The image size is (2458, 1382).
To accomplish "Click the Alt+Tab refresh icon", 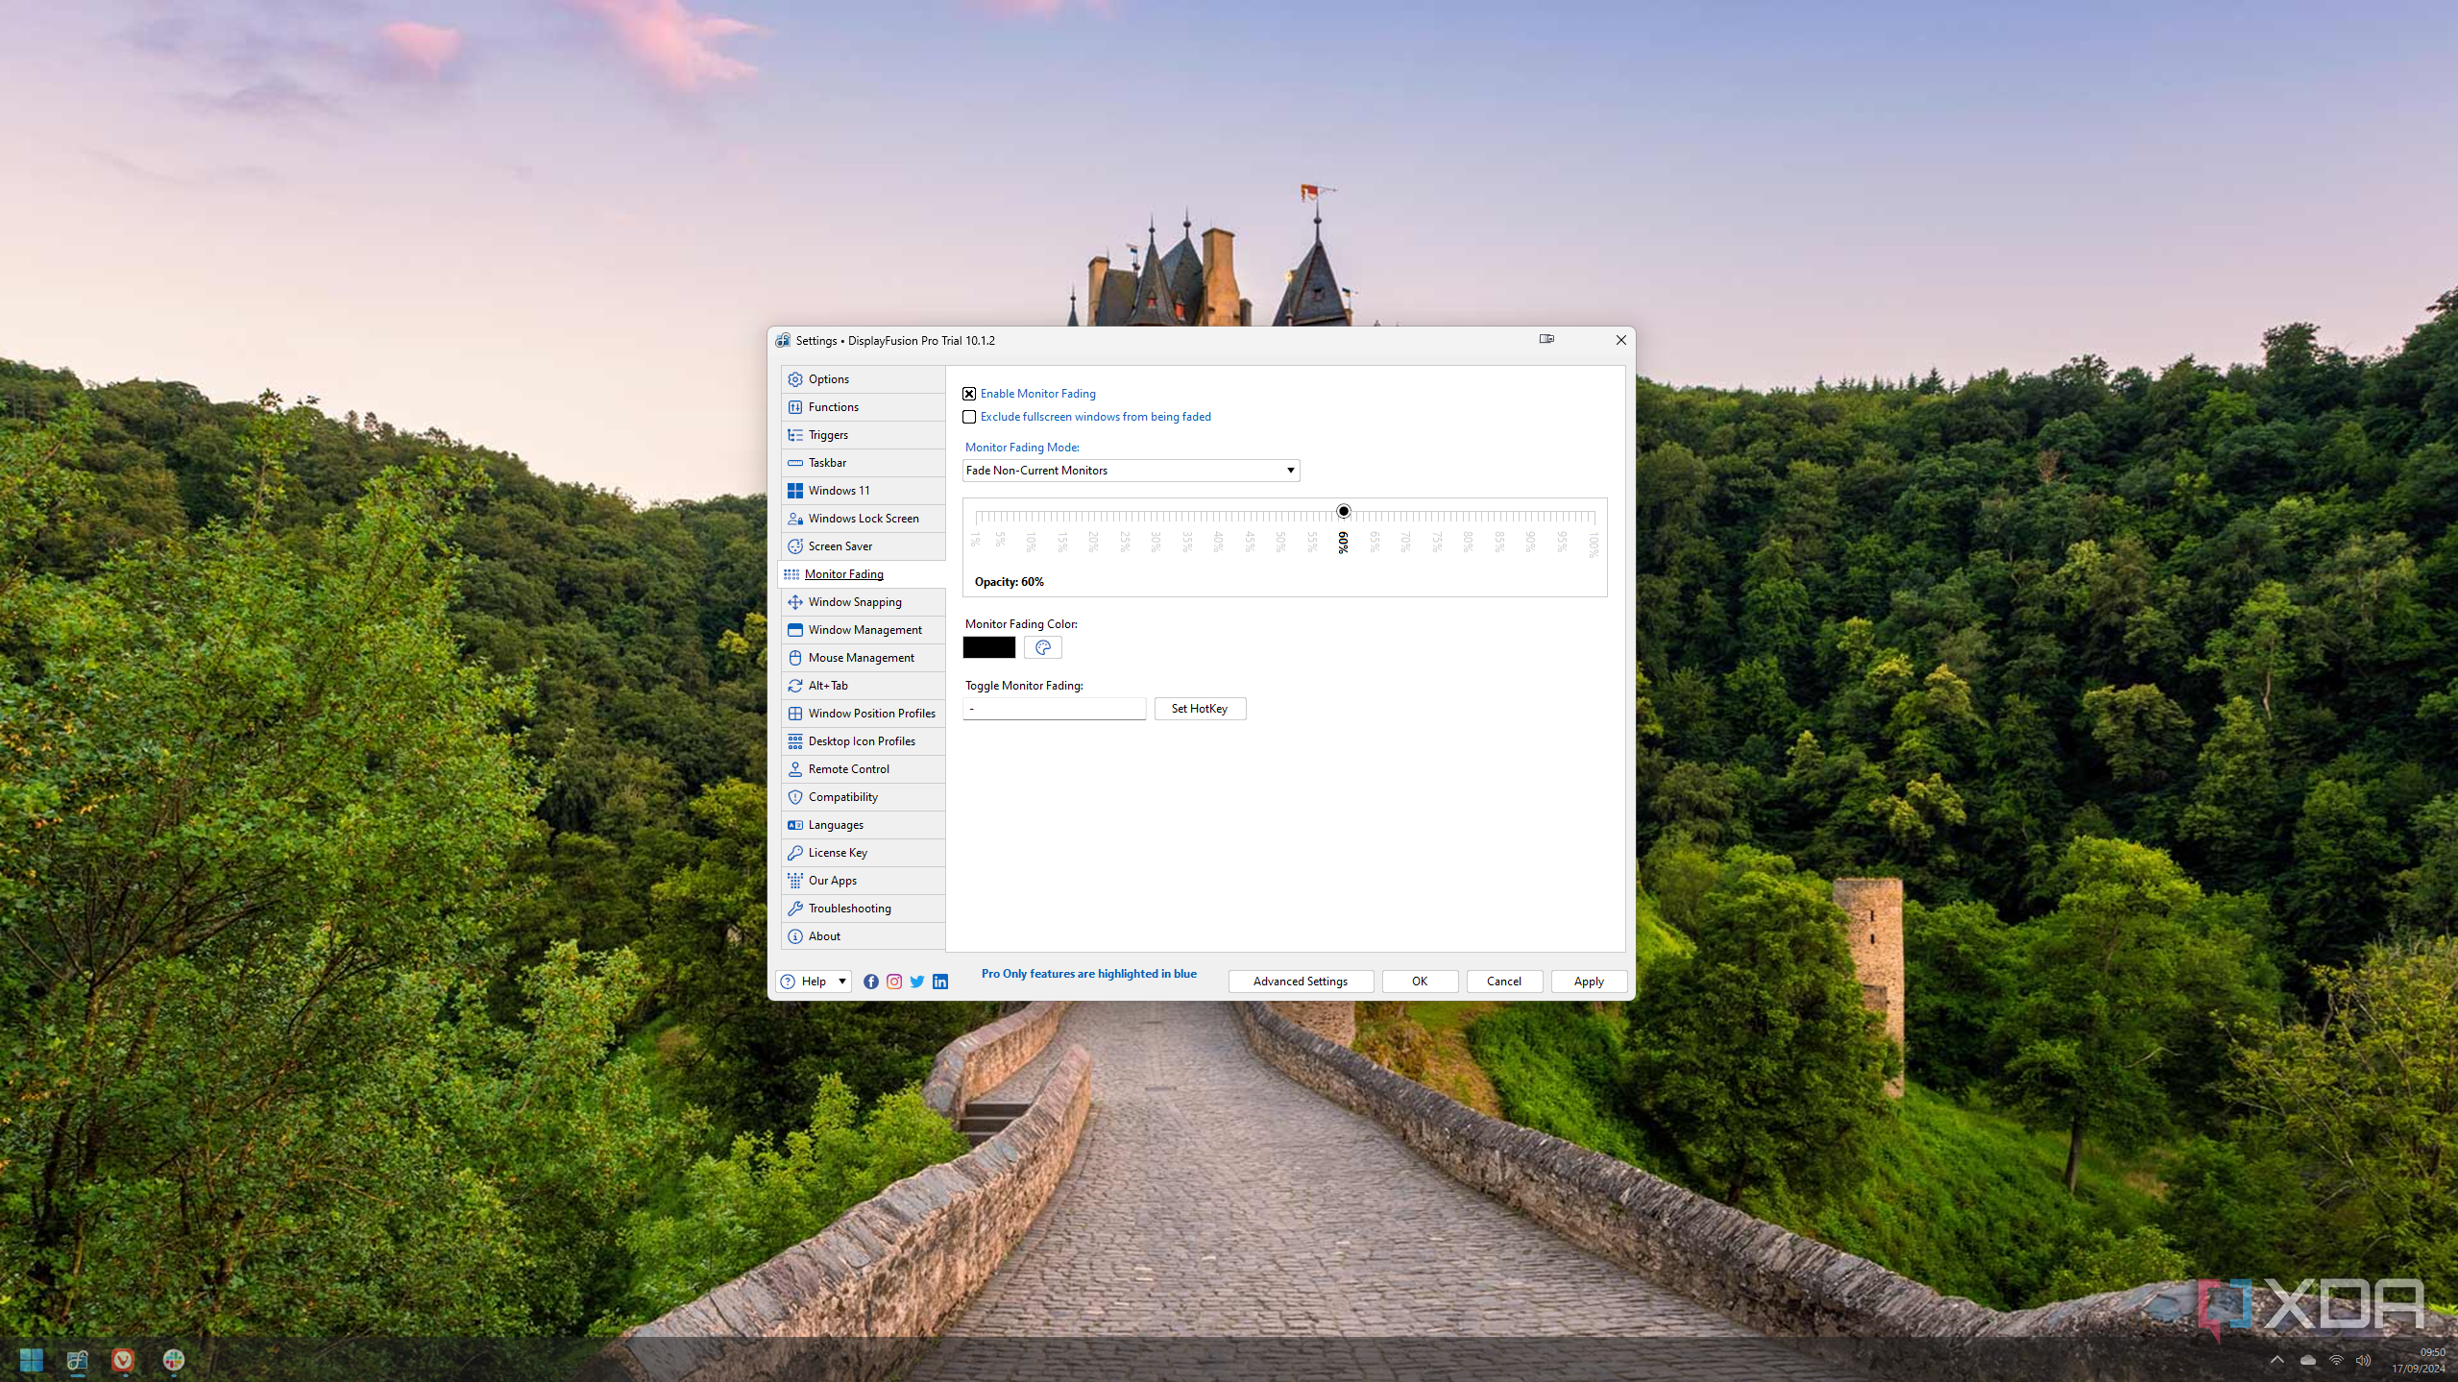I will point(795,686).
